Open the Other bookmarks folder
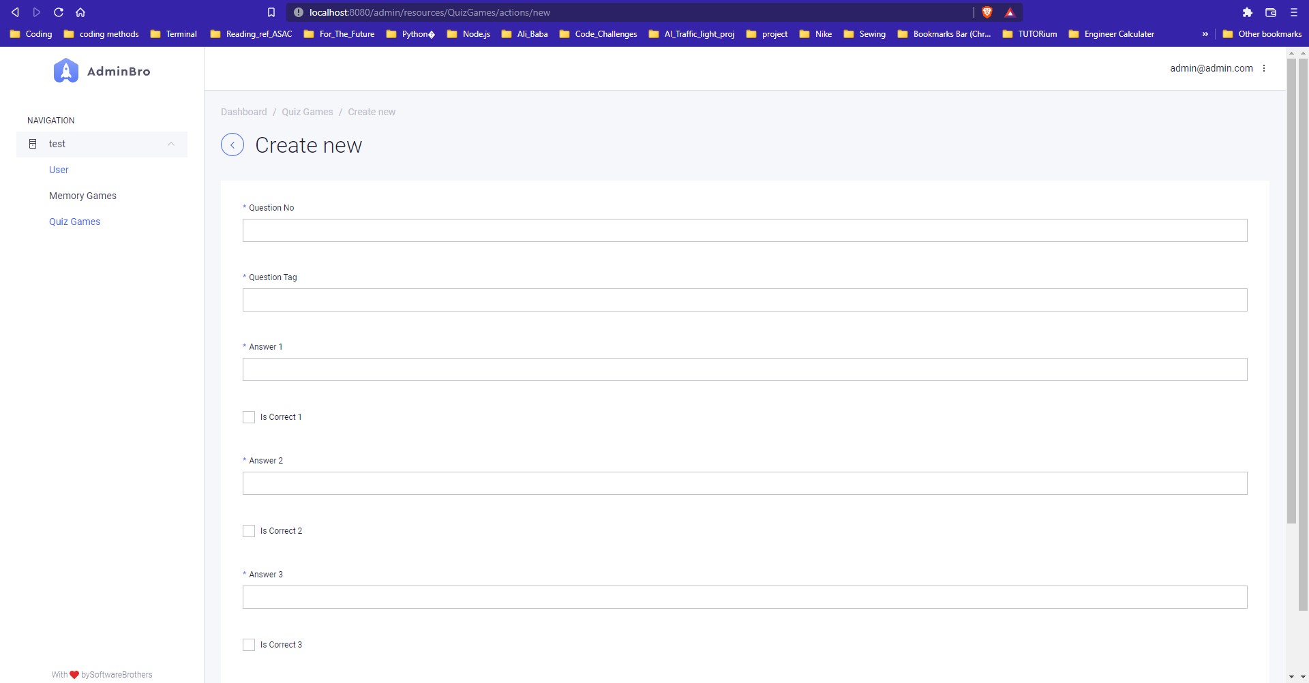1309x683 pixels. click(1262, 34)
